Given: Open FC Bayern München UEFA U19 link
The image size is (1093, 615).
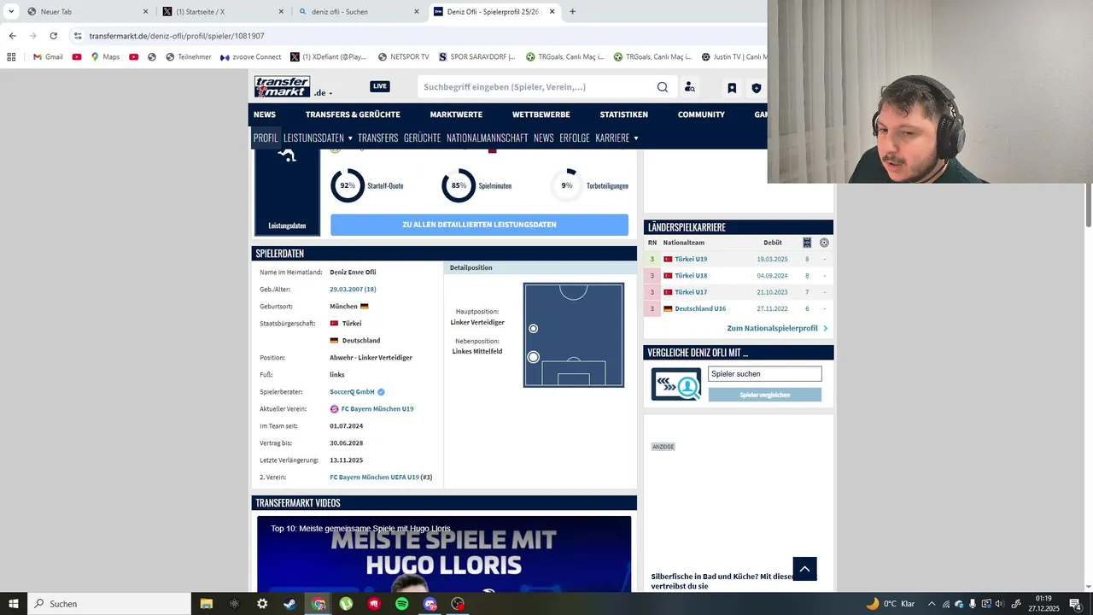Looking at the screenshot, I should tap(374, 477).
